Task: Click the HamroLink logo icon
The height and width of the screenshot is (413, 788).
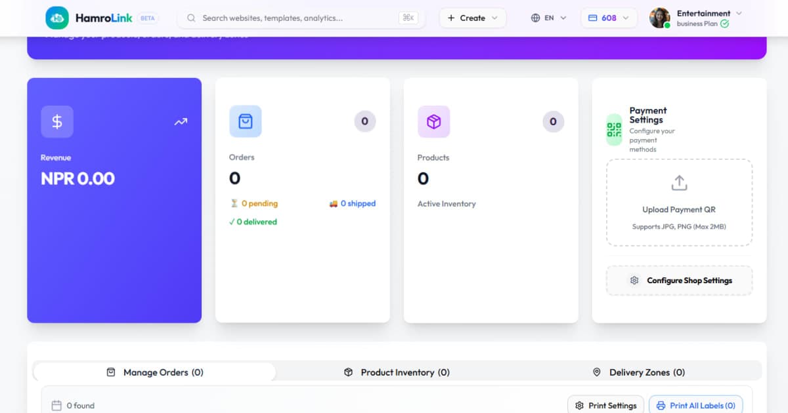Action: click(x=57, y=18)
